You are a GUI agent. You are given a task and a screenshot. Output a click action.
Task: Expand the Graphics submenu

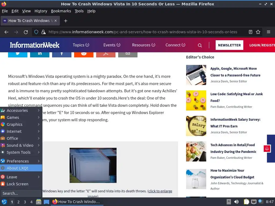click(21, 124)
